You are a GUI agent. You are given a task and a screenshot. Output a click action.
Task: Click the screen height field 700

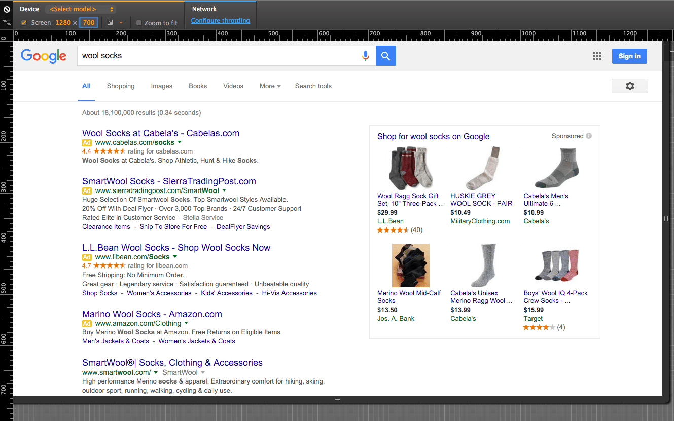pos(89,22)
